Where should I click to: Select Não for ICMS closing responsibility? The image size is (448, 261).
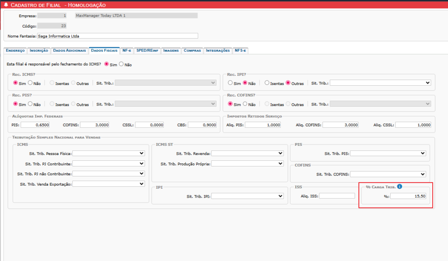click(x=121, y=64)
